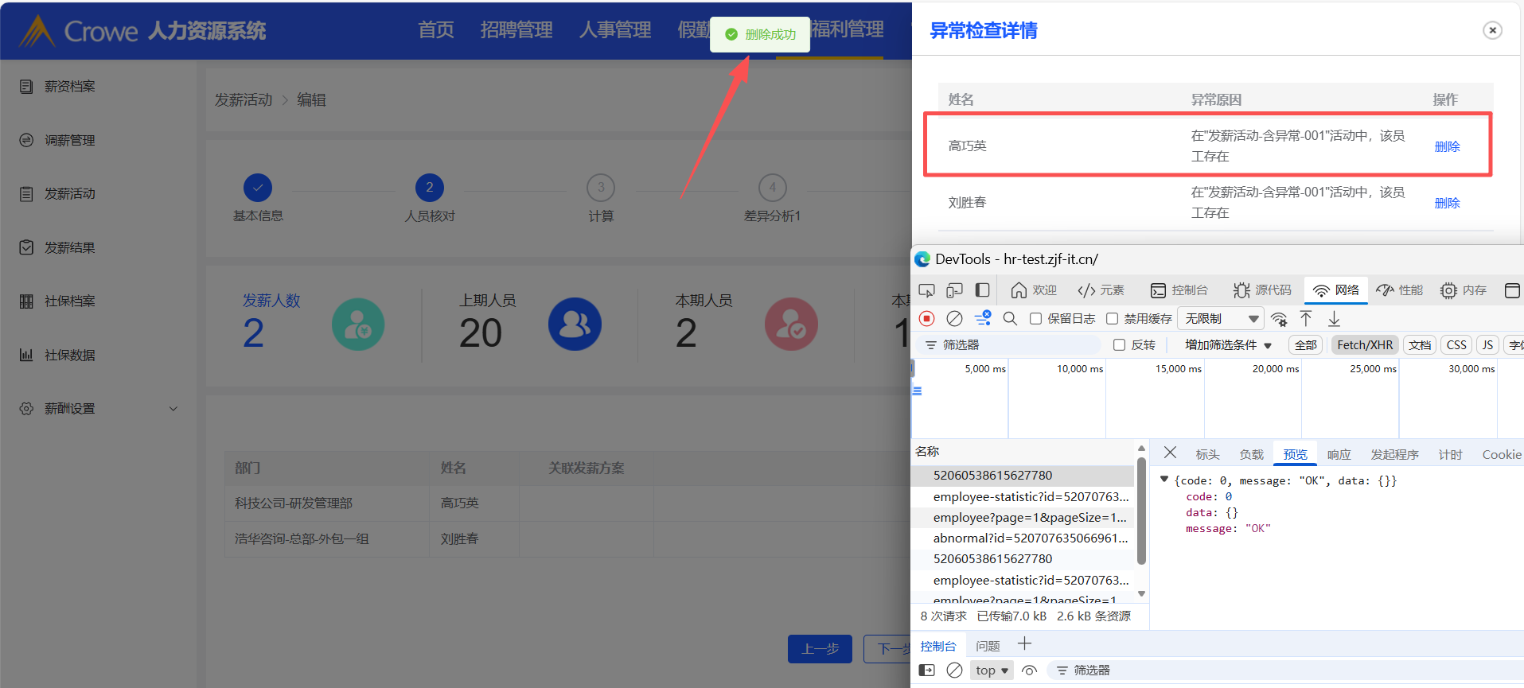The width and height of the screenshot is (1524, 688).
Task: Toggle the 全部 request type filter
Action: click(x=1305, y=345)
